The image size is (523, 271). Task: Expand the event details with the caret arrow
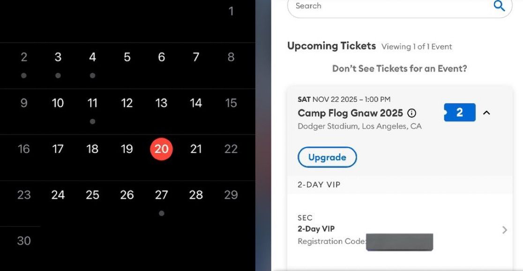[x=486, y=113]
